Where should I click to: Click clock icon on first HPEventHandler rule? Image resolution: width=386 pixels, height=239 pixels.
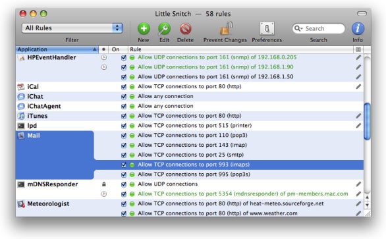coord(104,57)
